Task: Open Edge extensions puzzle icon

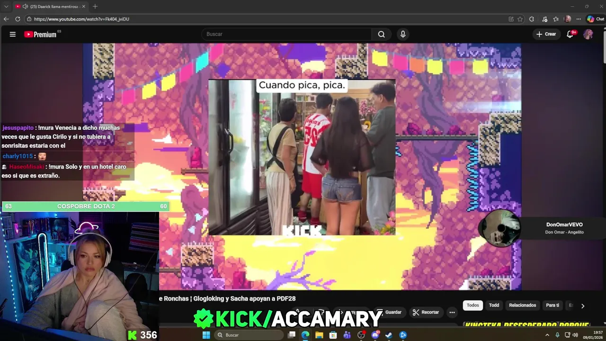Action: tap(532, 19)
